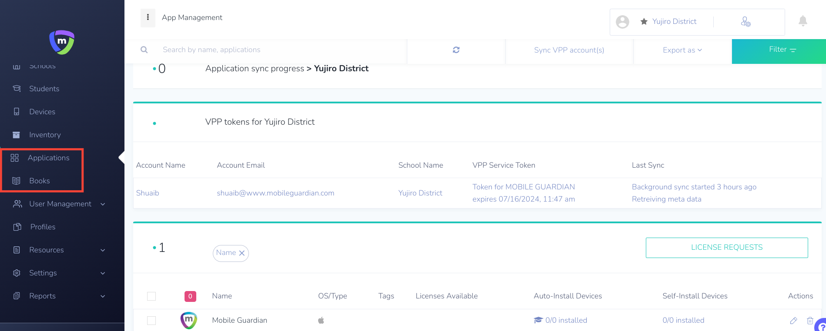Open the user settings gear icon in the header
Screen dimensions: 826x331
[x=746, y=22]
